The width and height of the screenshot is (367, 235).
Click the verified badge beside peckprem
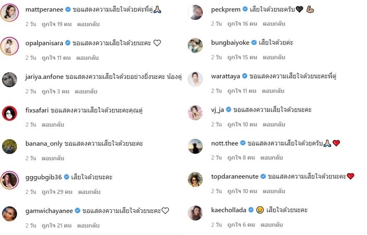click(x=245, y=9)
